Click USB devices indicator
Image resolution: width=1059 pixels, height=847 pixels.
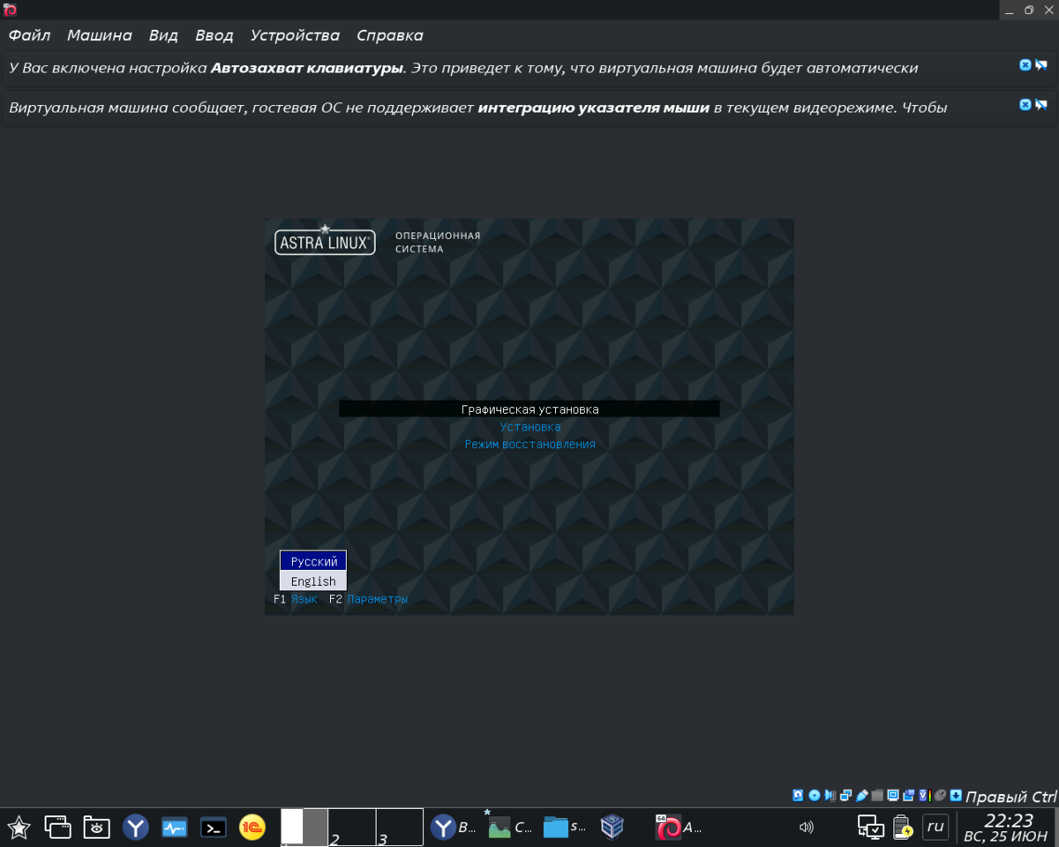point(862,795)
